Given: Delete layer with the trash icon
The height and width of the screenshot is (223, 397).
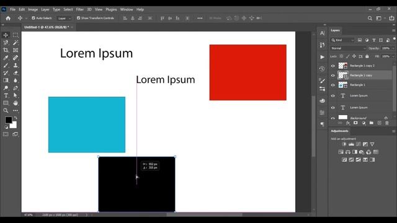Looking at the screenshot, I should coord(387,123).
